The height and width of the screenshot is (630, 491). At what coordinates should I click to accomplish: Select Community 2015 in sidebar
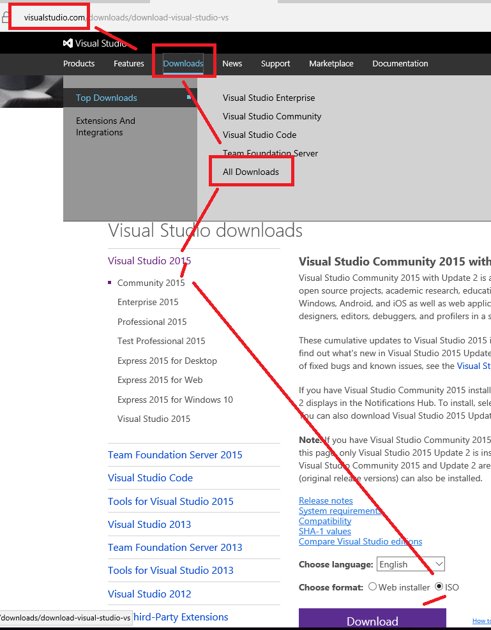click(151, 283)
